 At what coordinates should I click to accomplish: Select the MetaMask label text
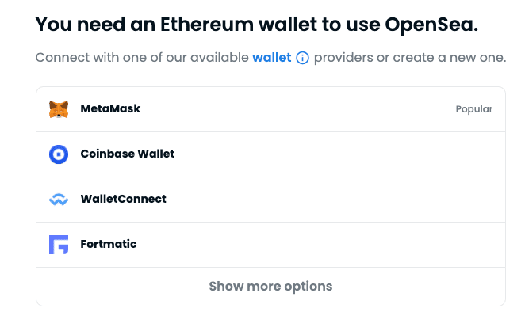110,108
